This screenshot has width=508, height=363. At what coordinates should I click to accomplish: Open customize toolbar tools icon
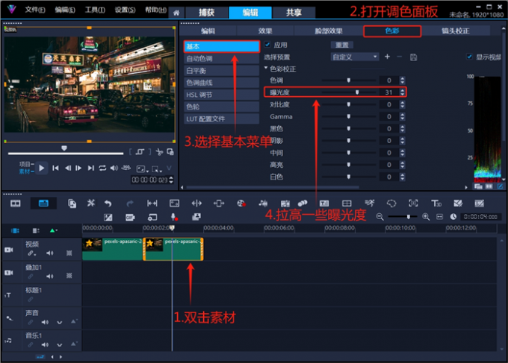point(90,203)
